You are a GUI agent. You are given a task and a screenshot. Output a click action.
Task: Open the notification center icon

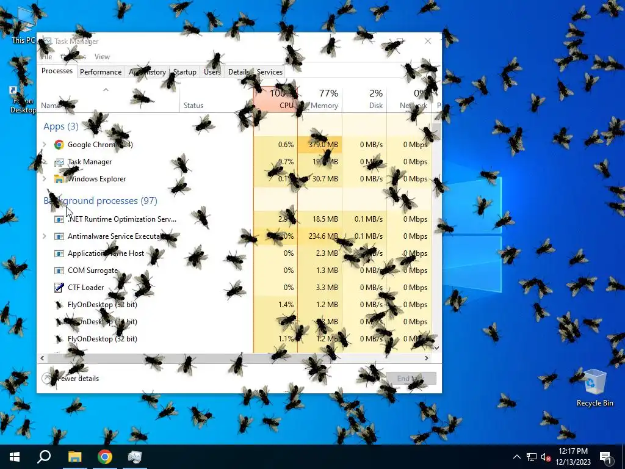click(x=605, y=457)
